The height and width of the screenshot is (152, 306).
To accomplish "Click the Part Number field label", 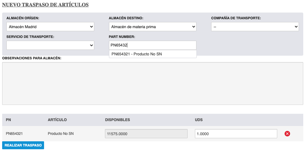I will (x=122, y=37).
